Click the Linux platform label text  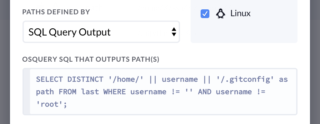[240, 13]
